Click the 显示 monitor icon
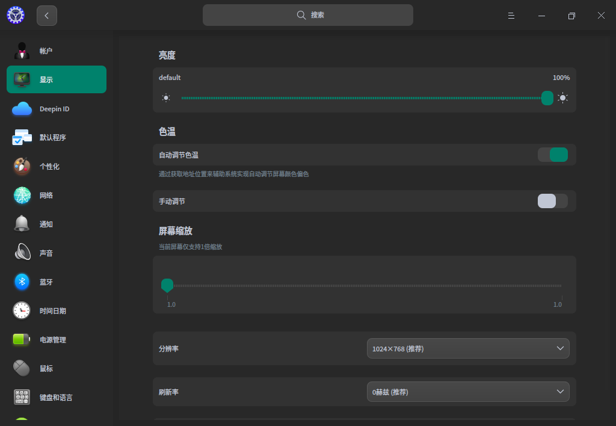 (22, 79)
